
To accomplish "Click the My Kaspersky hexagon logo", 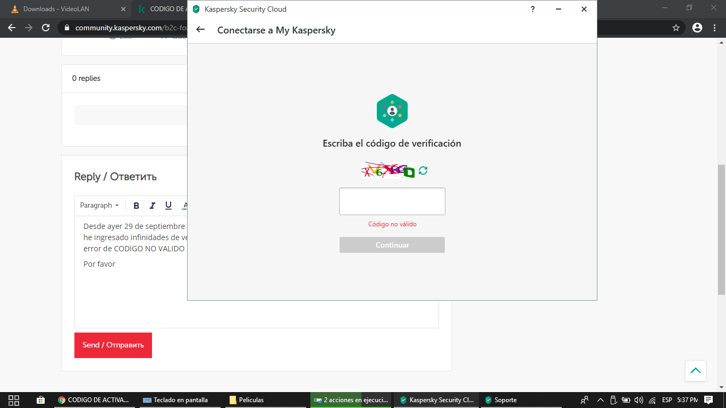I will click(x=392, y=111).
